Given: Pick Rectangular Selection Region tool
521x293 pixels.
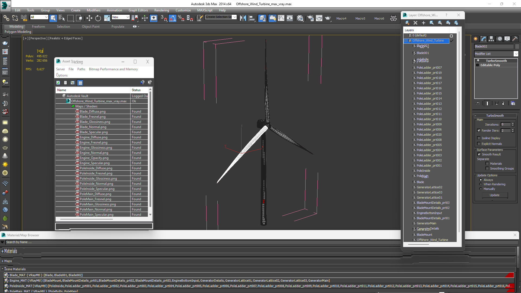Looking at the screenshot, I should (70, 18).
